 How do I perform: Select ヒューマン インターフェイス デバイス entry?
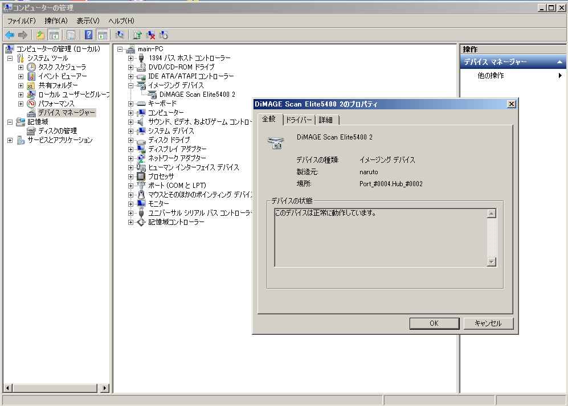194,167
